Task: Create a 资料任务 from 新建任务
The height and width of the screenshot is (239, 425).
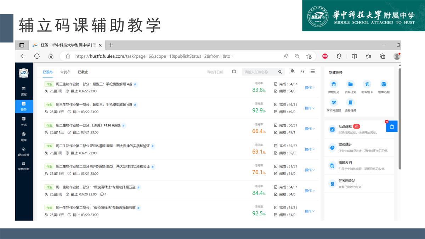Action: pyautogui.click(x=350, y=87)
